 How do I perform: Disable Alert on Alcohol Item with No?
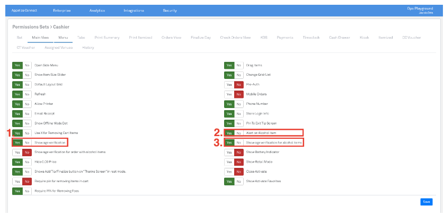coord(239,133)
